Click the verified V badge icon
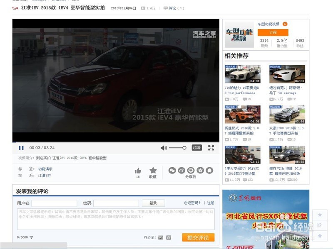Viewport: 333px width, 249px height. pyautogui.click(x=285, y=24)
